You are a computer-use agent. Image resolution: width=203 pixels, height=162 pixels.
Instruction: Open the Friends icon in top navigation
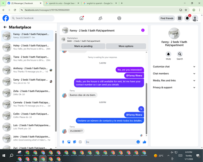pyautogui.click(x=100, y=18)
